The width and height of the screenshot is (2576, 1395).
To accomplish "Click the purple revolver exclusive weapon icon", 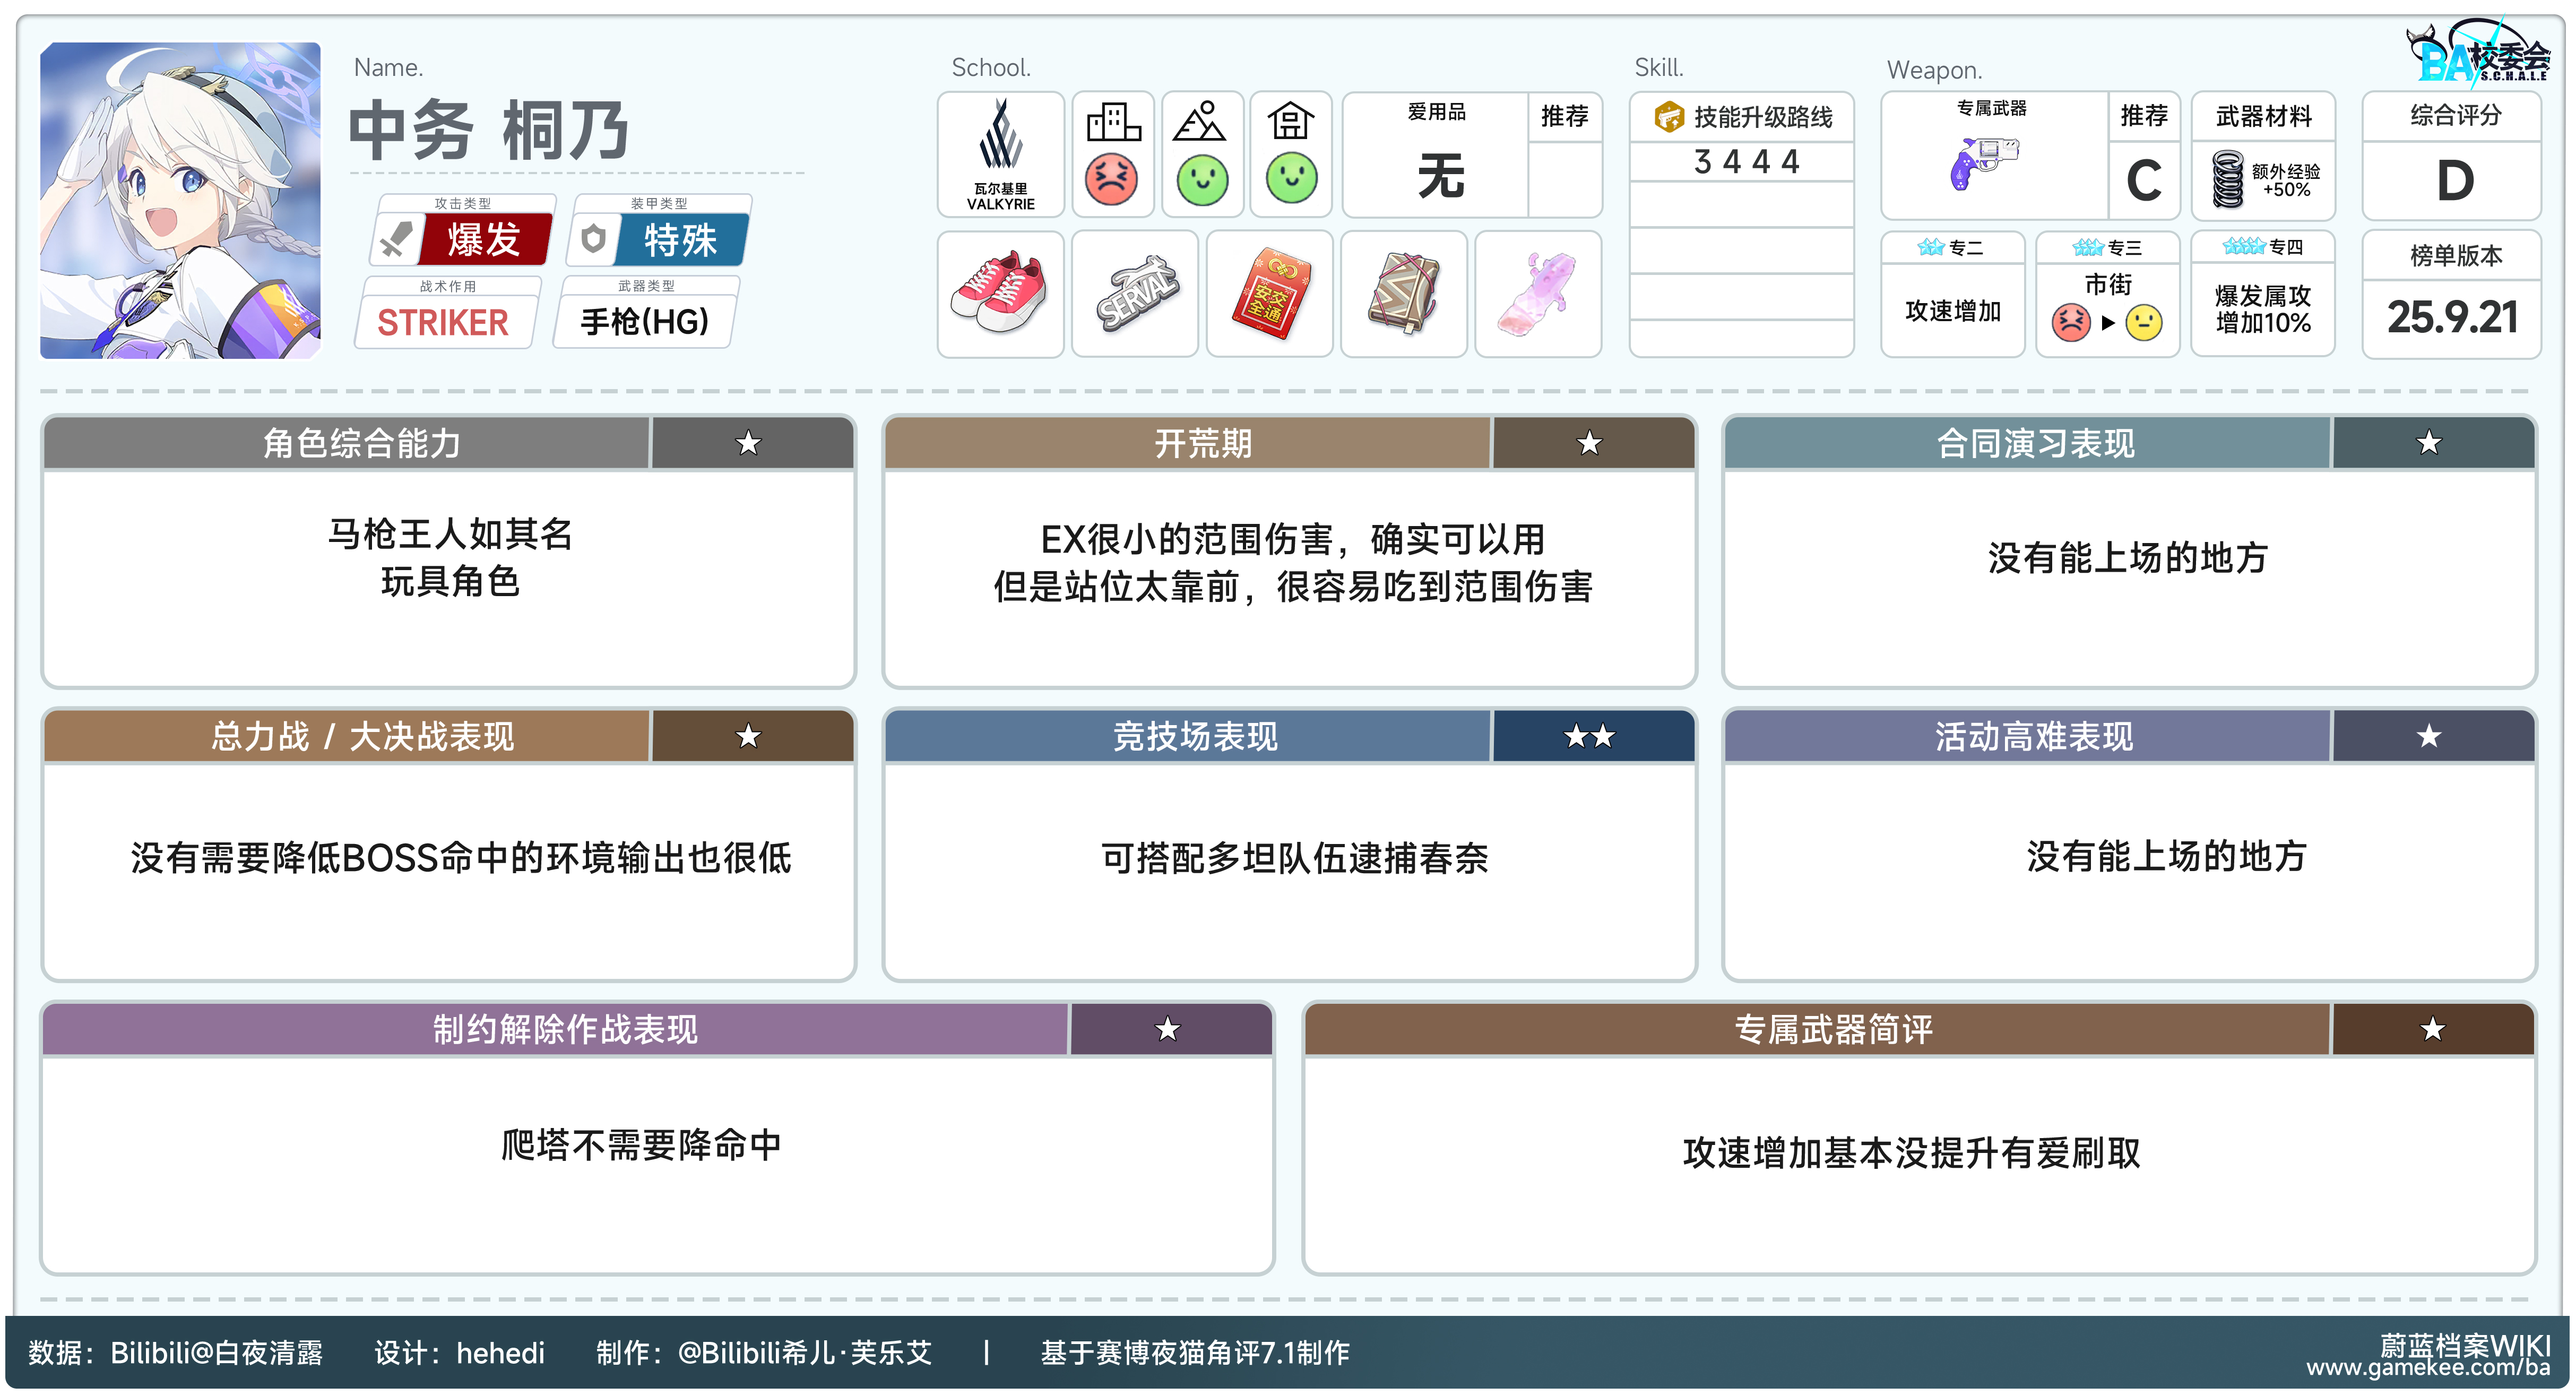I will [1983, 162].
